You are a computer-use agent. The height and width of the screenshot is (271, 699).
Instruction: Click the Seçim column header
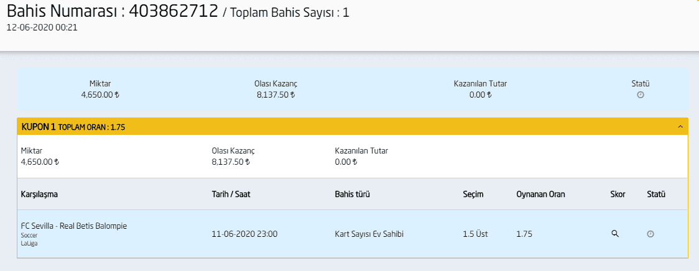point(473,195)
